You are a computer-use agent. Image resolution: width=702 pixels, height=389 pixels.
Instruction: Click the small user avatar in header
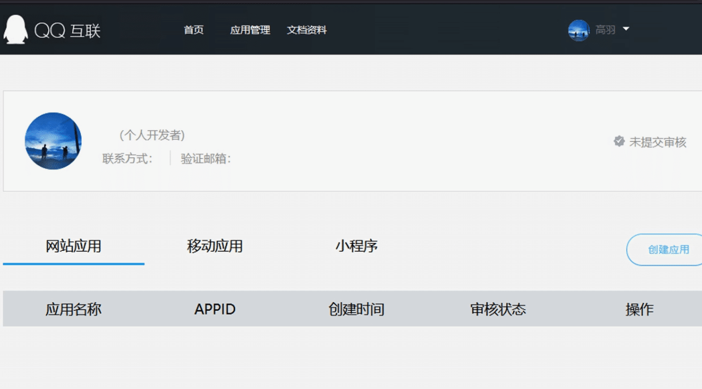point(579,30)
